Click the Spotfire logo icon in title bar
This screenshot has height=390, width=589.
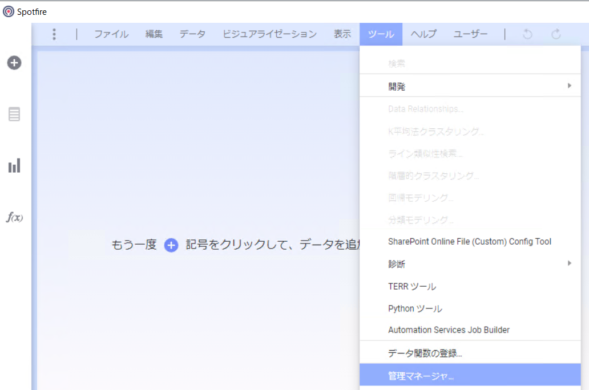[8, 11]
